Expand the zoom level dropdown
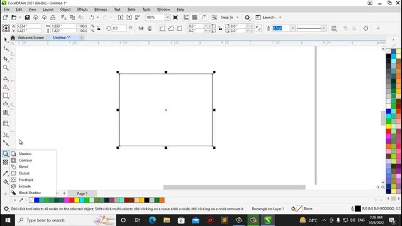The image size is (402, 226). pos(168,18)
